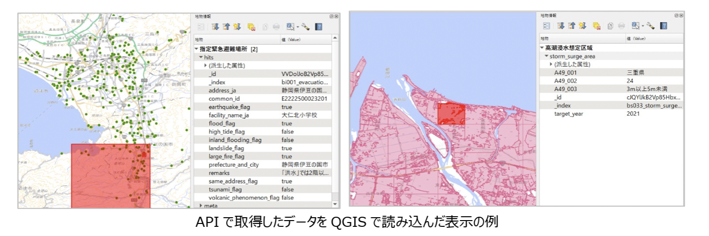Click feature form icon in 高潮浸水想定区域 panel
Image resolution: width=709 pixels, height=236 pixels.
pos(546,26)
